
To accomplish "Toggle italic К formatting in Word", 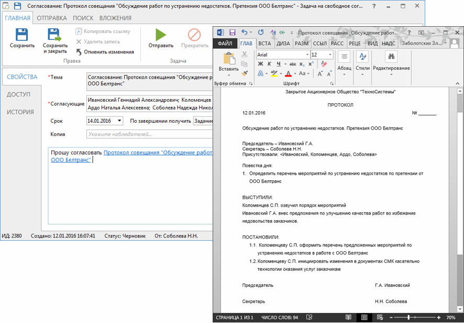I will coord(269,64).
